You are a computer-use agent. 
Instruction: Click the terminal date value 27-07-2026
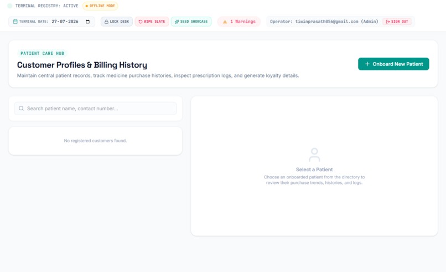click(x=65, y=22)
